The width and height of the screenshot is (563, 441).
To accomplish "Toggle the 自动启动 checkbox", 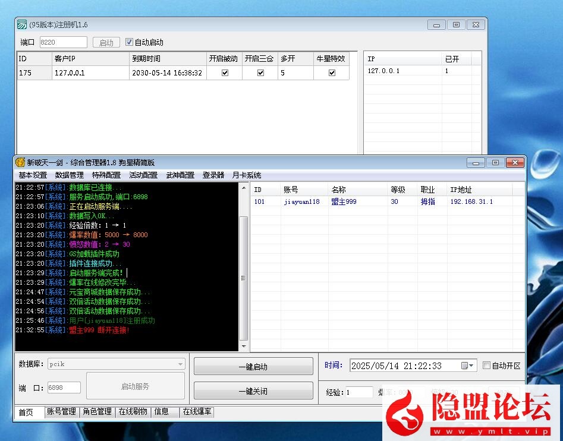I will click(x=129, y=42).
